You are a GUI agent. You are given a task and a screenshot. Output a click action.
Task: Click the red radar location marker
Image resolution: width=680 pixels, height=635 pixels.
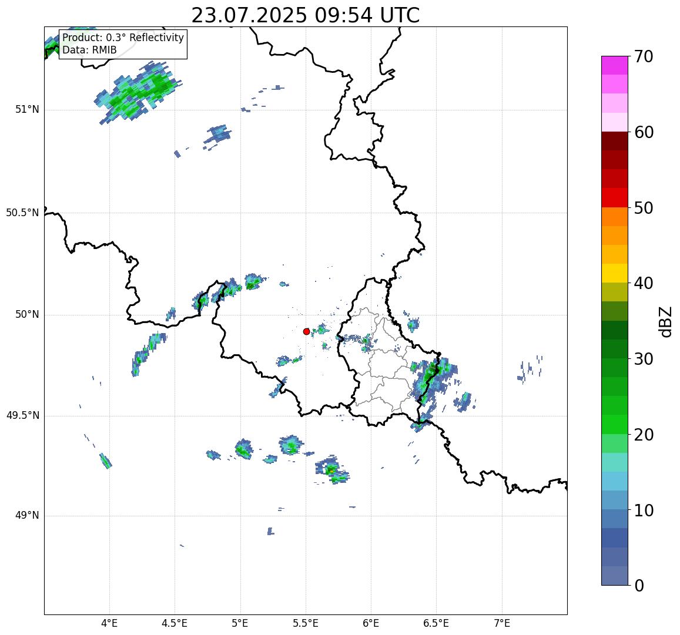click(x=306, y=331)
